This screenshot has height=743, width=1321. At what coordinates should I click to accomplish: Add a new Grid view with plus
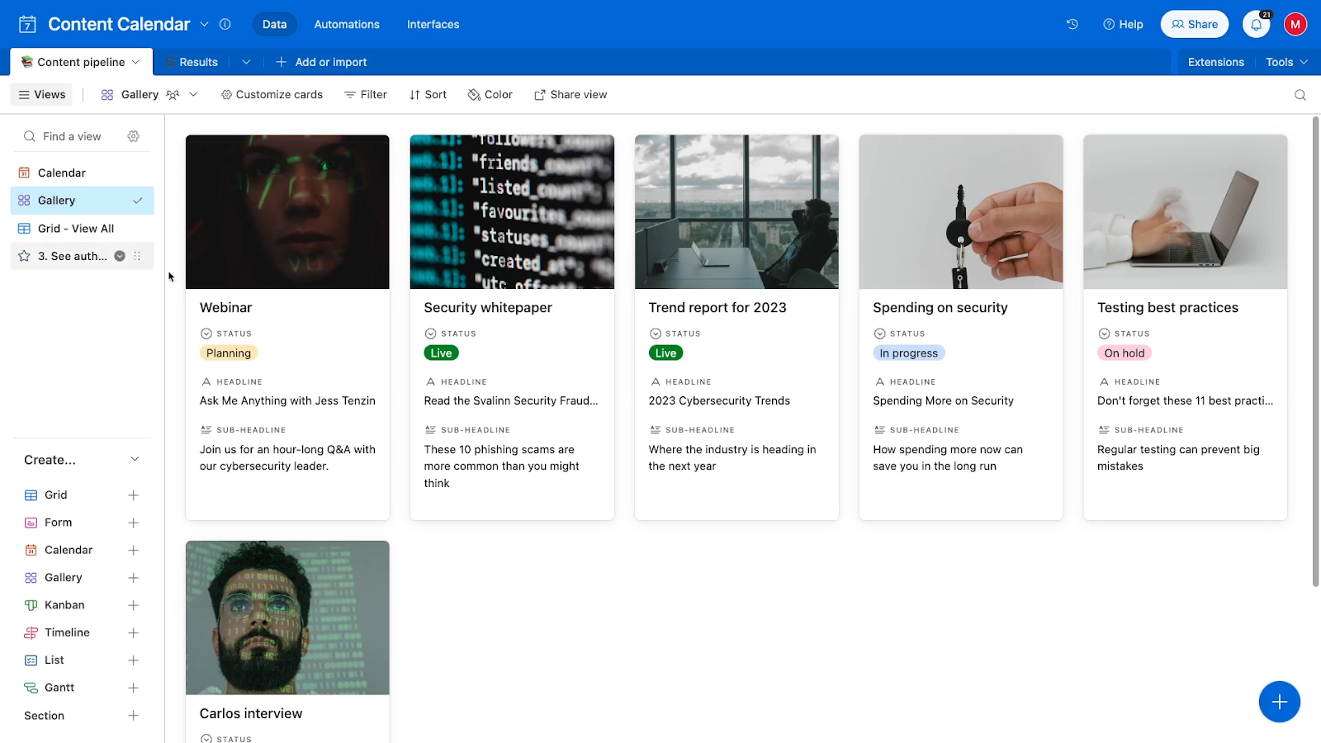[133, 495]
